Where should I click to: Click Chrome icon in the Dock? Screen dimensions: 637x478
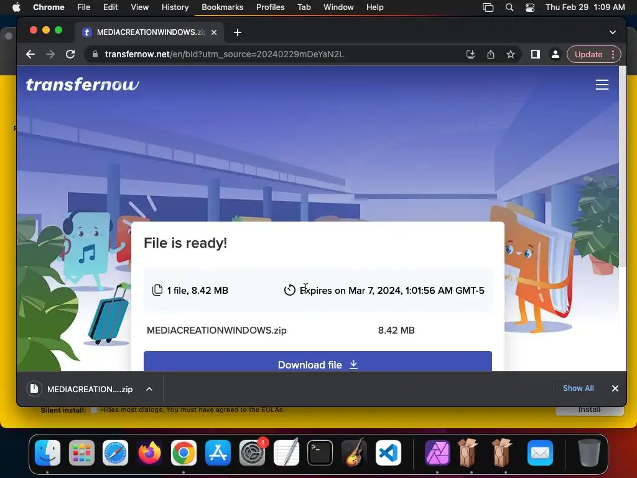184,452
